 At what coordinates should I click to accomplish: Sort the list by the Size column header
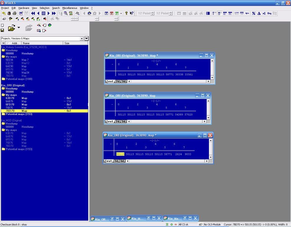[x=75, y=43]
